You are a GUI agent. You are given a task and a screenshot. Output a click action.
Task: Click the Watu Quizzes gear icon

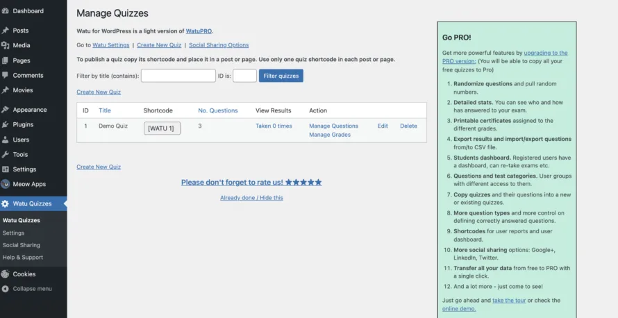point(6,203)
